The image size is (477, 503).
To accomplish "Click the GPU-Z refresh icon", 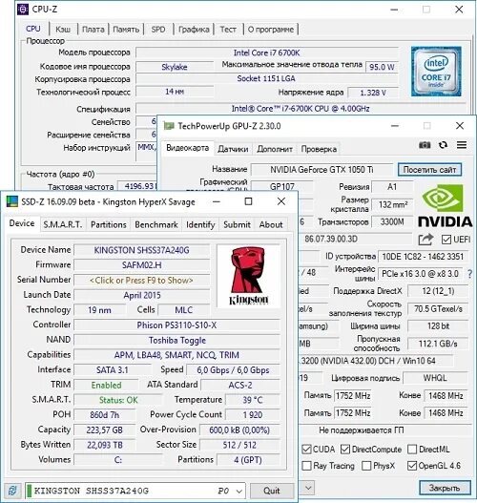I will point(443,145).
